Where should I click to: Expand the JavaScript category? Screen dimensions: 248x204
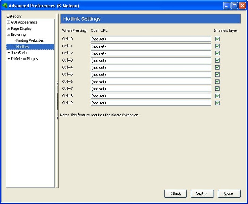pyautogui.click(x=9, y=53)
